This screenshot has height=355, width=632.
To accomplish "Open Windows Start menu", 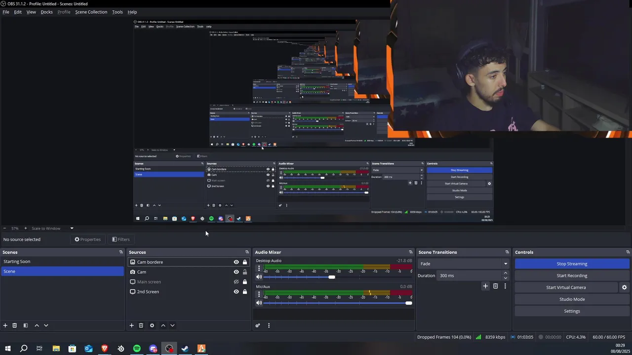I will (8, 349).
